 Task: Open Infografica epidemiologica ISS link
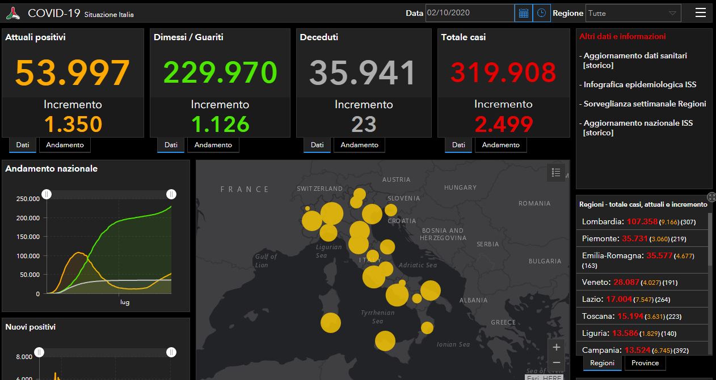pyautogui.click(x=639, y=84)
